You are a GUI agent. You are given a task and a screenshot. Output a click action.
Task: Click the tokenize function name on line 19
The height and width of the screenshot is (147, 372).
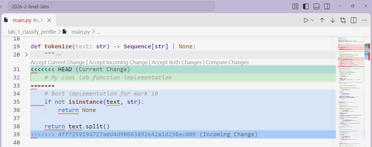click(x=58, y=46)
